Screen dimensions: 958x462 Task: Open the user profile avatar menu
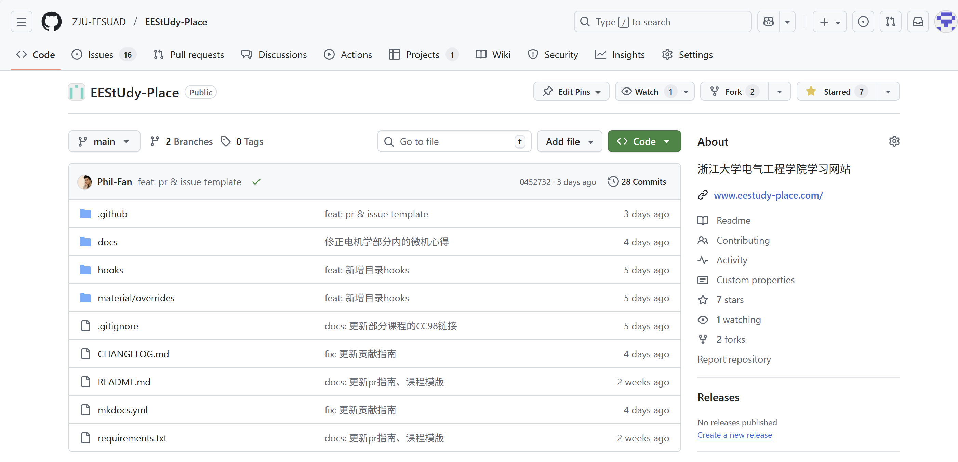point(945,22)
